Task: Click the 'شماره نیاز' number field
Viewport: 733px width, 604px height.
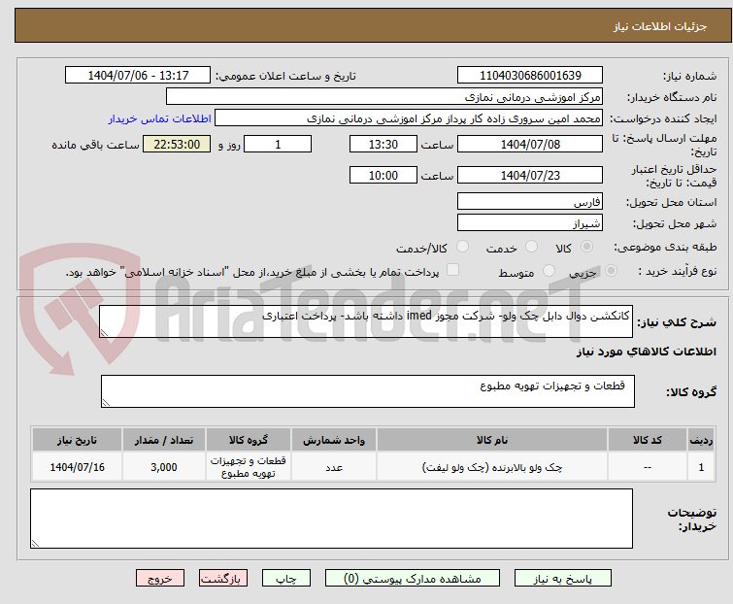Action: [x=530, y=76]
